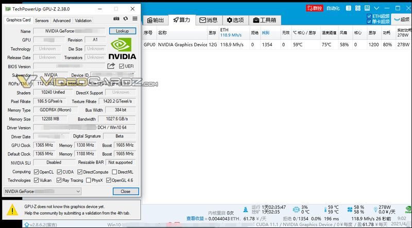Select the 算力 hashrate tab
Screen dimensions: 412x228
pyautogui.click(x=182, y=20)
